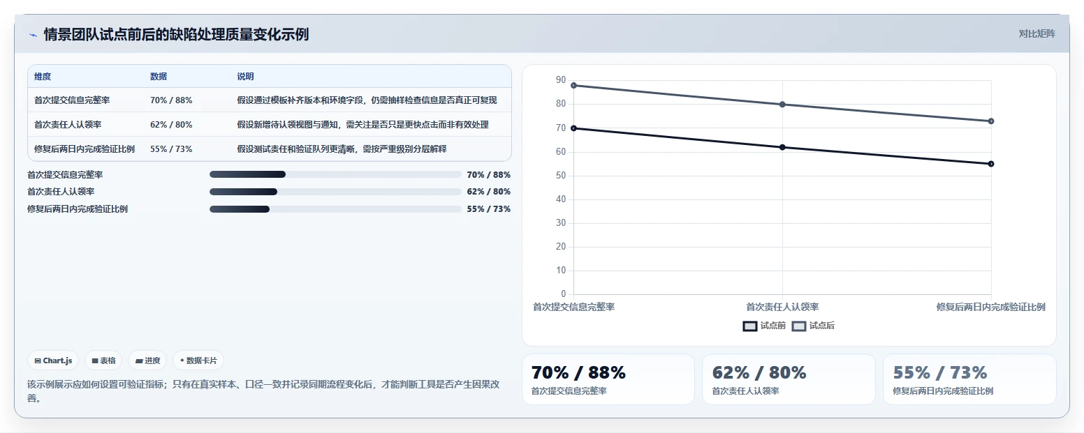This screenshot has width=1084, height=433.
Task: Select the 数据卡片 tag chip
Action: click(x=198, y=360)
